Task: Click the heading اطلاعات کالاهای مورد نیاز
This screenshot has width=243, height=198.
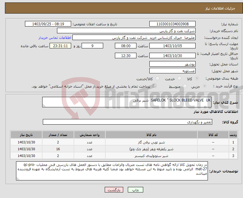Action: point(216,112)
